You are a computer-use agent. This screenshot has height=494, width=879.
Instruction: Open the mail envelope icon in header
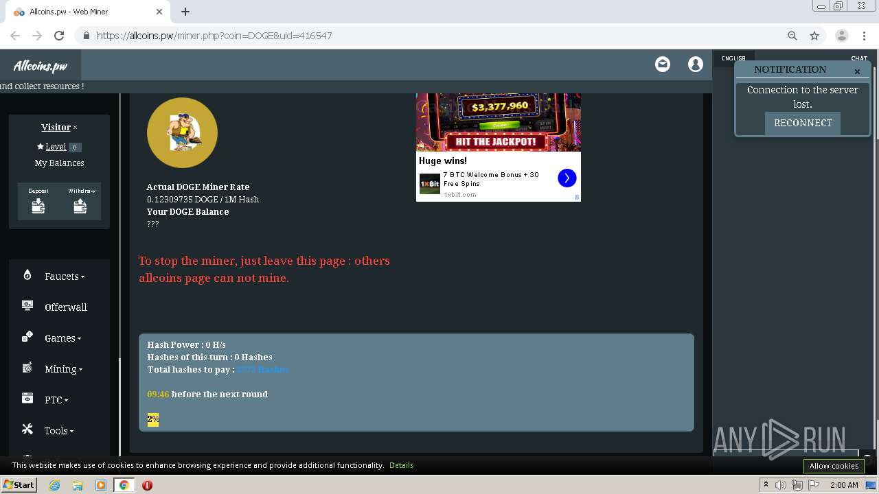(663, 64)
